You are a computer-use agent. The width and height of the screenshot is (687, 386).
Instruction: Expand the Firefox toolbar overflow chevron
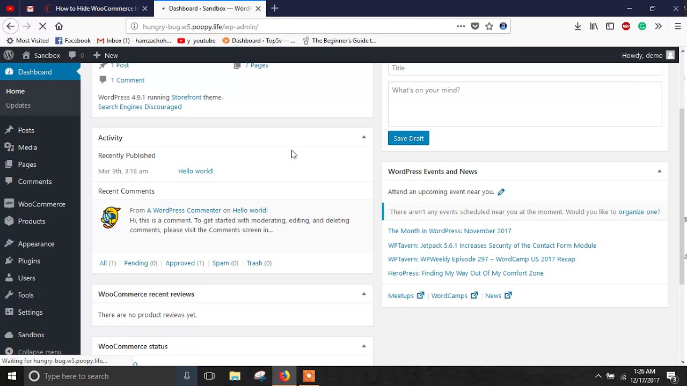point(659,26)
